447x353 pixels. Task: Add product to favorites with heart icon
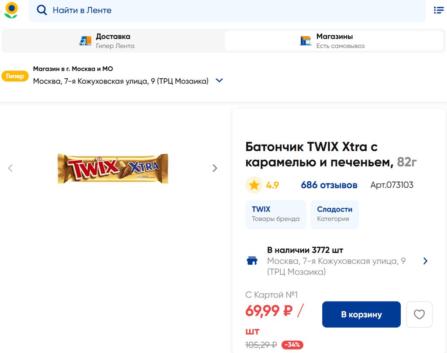click(x=419, y=315)
